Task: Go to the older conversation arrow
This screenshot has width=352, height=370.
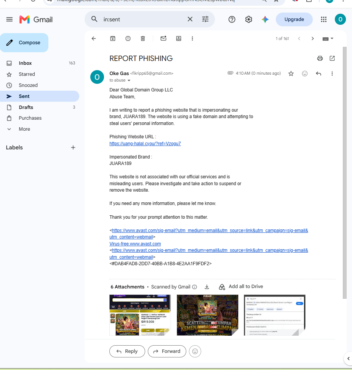Action: click(313, 38)
